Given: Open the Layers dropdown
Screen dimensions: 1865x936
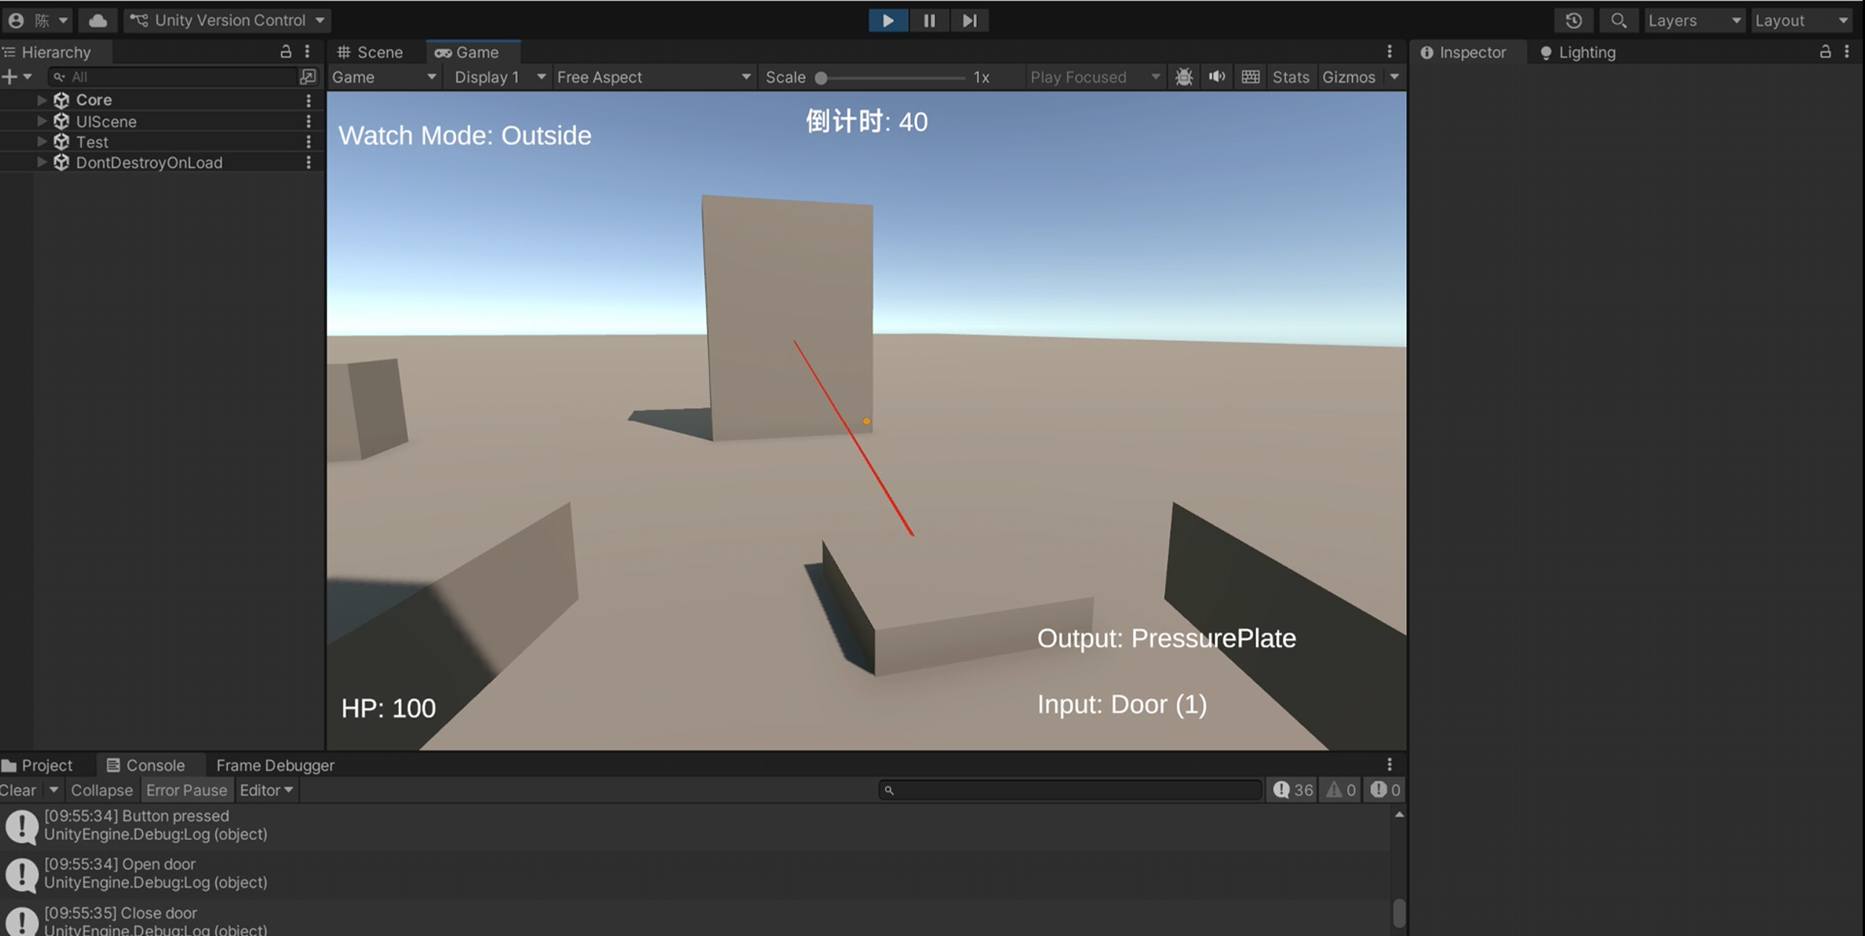Looking at the screenshot, I should coord(1694,21).
